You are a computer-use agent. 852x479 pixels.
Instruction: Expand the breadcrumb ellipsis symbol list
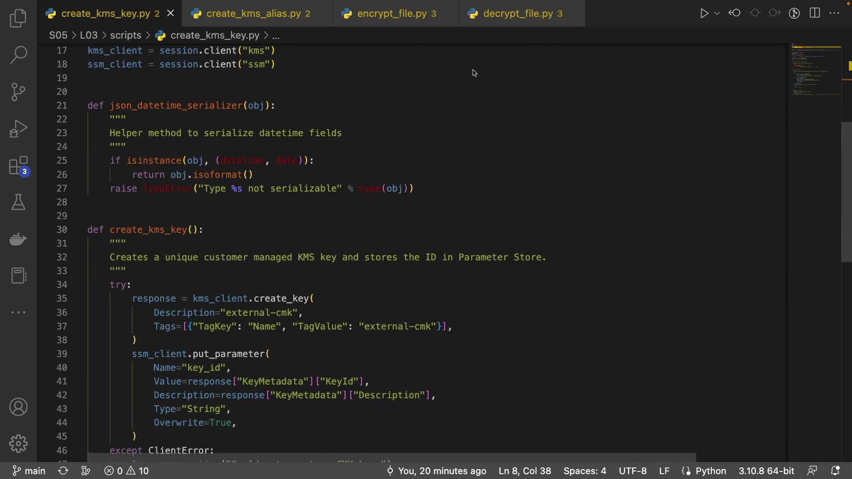[x=276, y=35]
